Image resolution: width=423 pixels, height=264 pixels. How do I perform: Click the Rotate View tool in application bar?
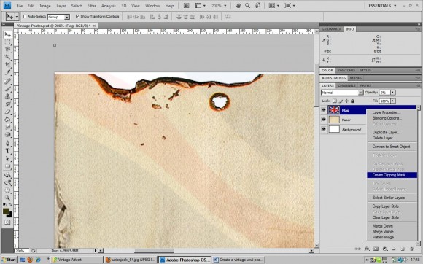[257, 6]
